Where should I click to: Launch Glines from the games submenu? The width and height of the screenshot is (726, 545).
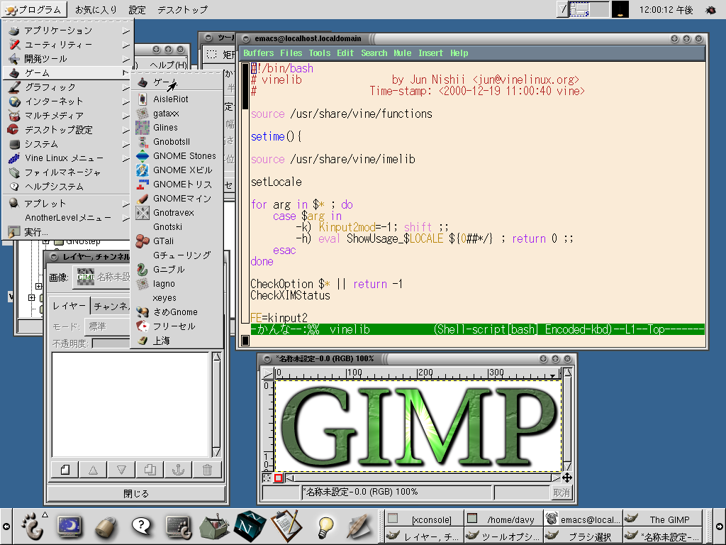(177, 128)
